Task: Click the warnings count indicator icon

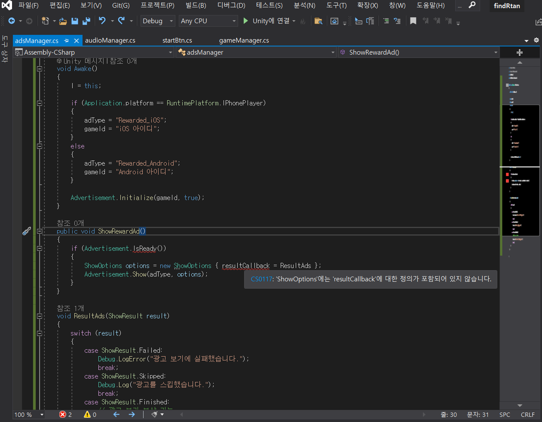Action: click(x=87, y=415)
